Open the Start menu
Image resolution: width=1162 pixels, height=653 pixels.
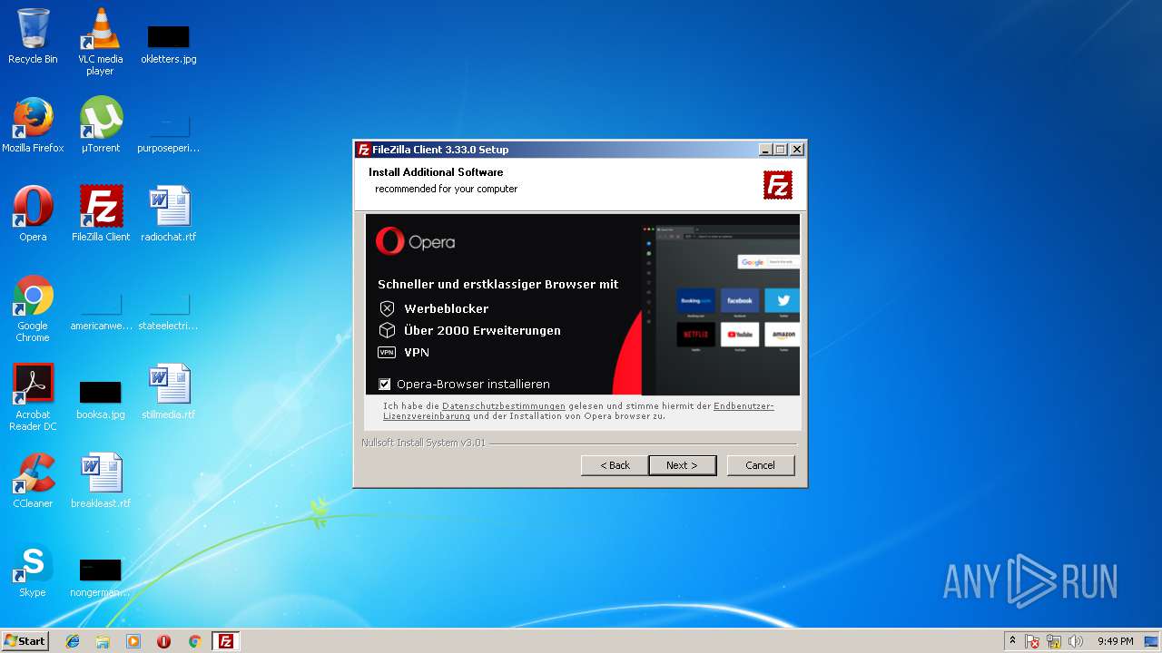pos(25,641)
